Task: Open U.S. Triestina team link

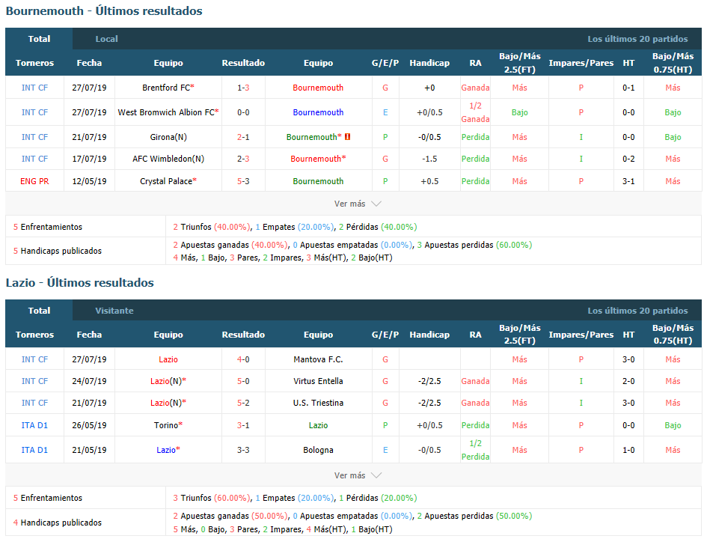Action: (318, 403)
